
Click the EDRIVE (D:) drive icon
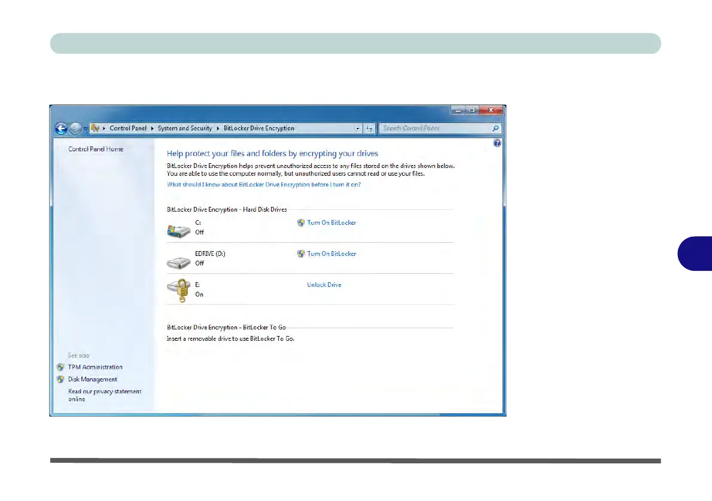[178, 262]
